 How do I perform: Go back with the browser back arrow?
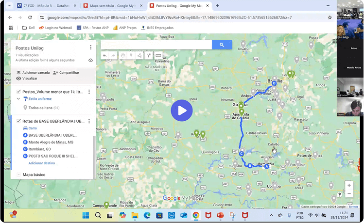[x=10, y=17]
